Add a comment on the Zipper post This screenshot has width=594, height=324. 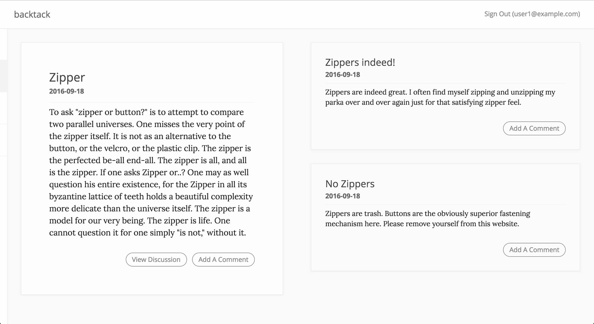[223, 259]
